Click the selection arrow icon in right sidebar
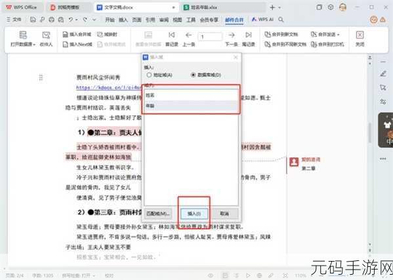This screenshot has width=393, height=280. (383, 87)
